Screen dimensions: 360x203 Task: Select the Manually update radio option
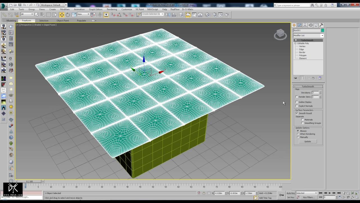[x=298, y=137]
